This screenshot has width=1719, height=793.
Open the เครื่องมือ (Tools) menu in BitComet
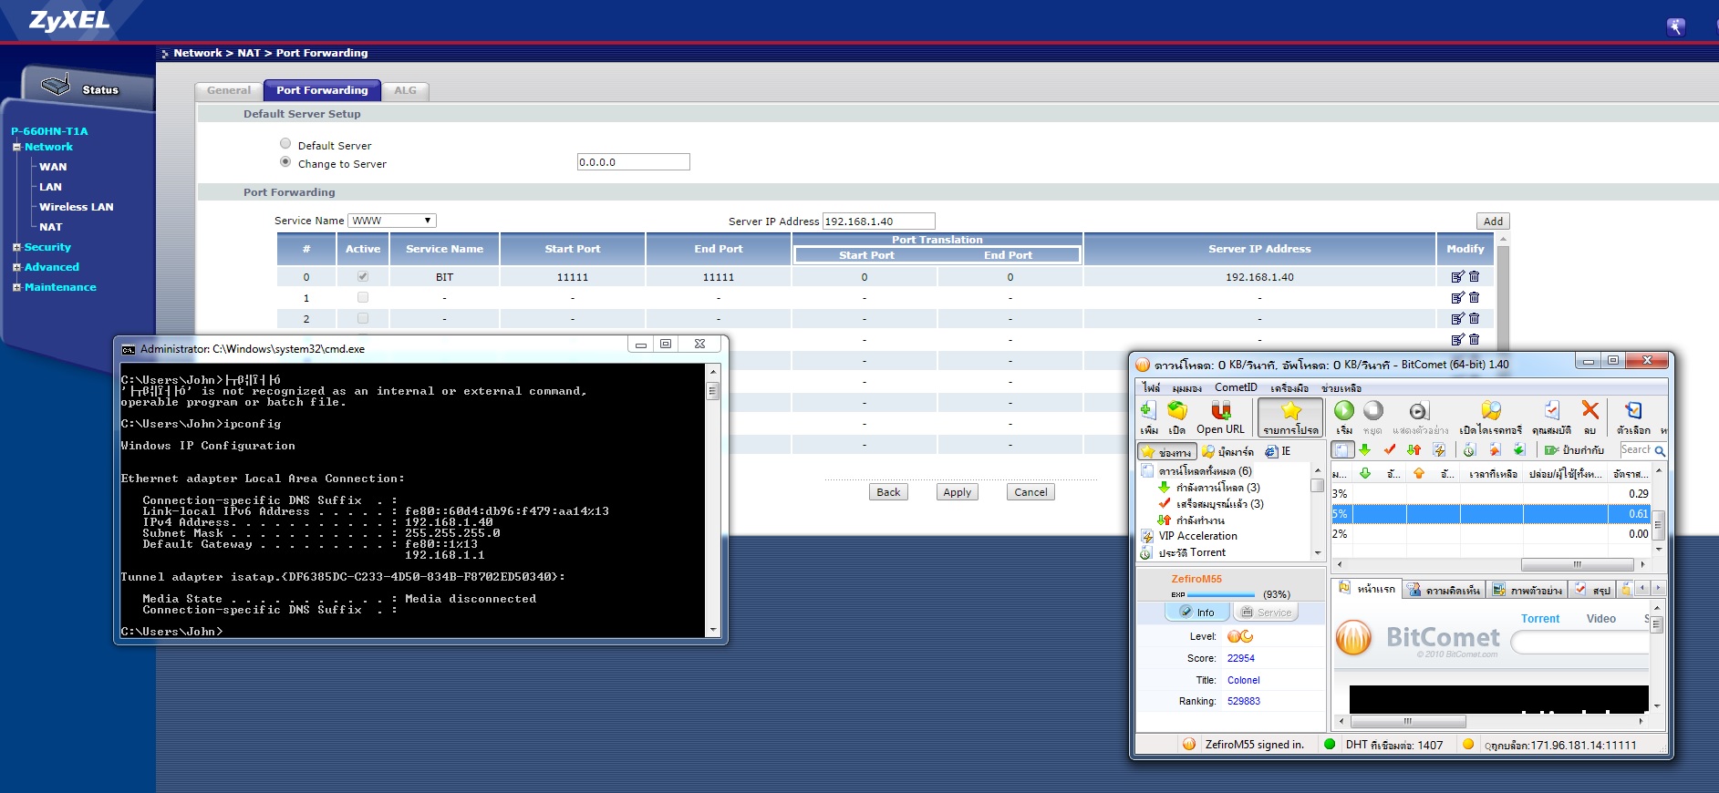tap(1289, 387)
